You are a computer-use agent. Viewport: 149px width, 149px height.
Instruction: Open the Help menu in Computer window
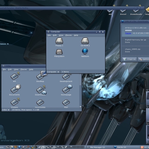[76, 35]
